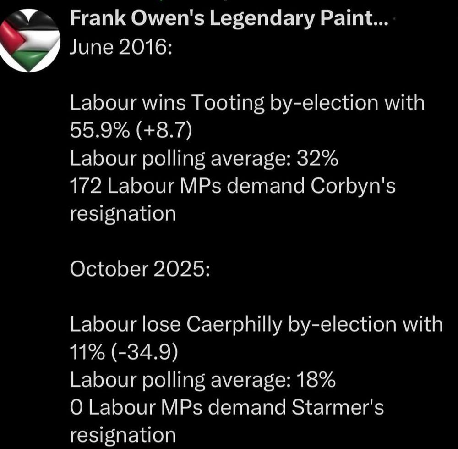Click the 'October 2025:' heading line

140,269
